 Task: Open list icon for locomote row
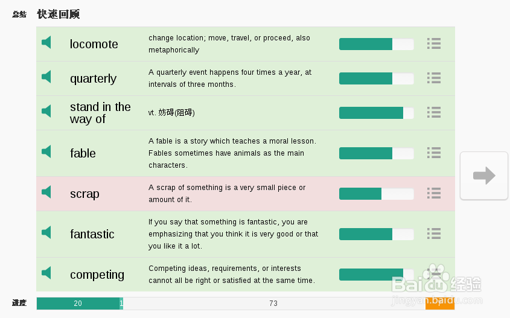(433, 43)
